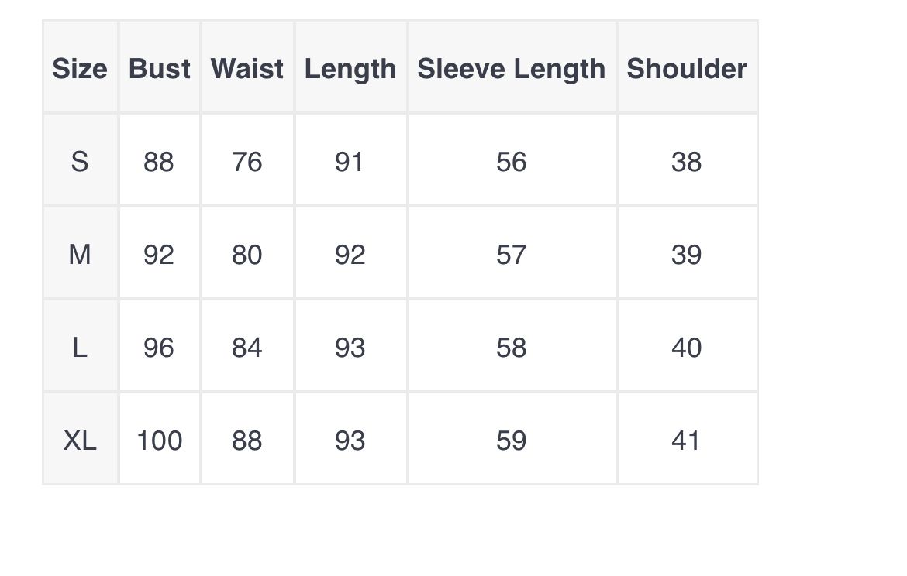Click the S size row label
This screenshot has width=907, height=576.
[x=80, y=162]
